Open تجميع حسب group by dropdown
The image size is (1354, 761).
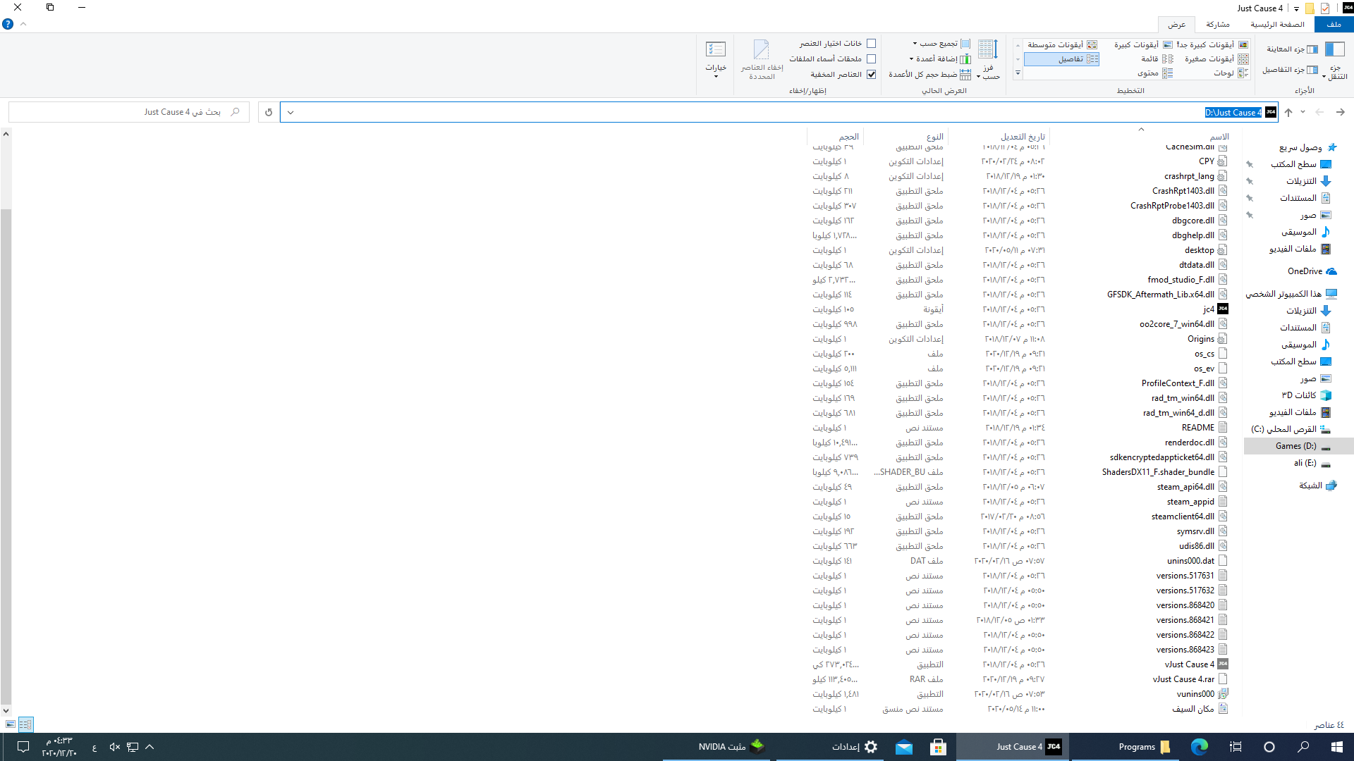[x=941, y=44]
